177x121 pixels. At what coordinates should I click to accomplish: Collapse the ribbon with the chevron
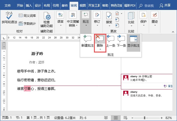tap(173, 32)
